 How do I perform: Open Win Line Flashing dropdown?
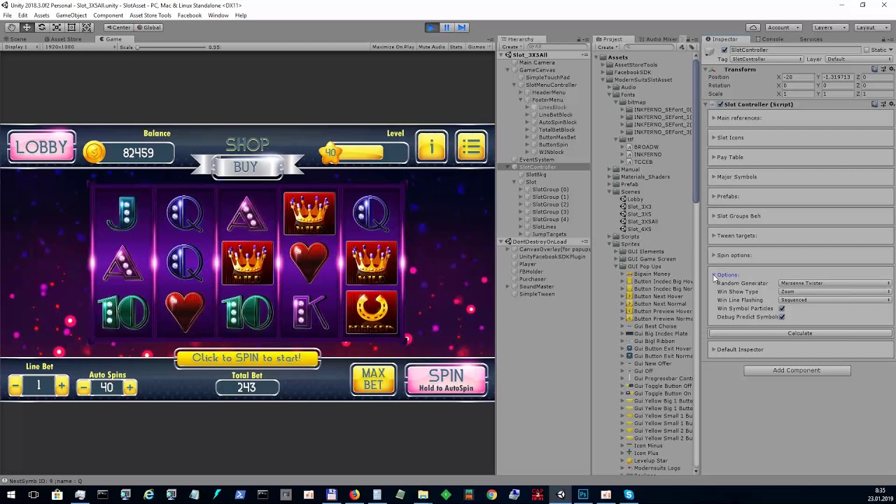point(835,300)
